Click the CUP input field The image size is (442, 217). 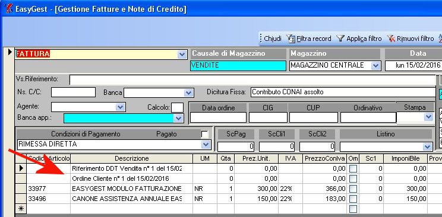(314, 117)
